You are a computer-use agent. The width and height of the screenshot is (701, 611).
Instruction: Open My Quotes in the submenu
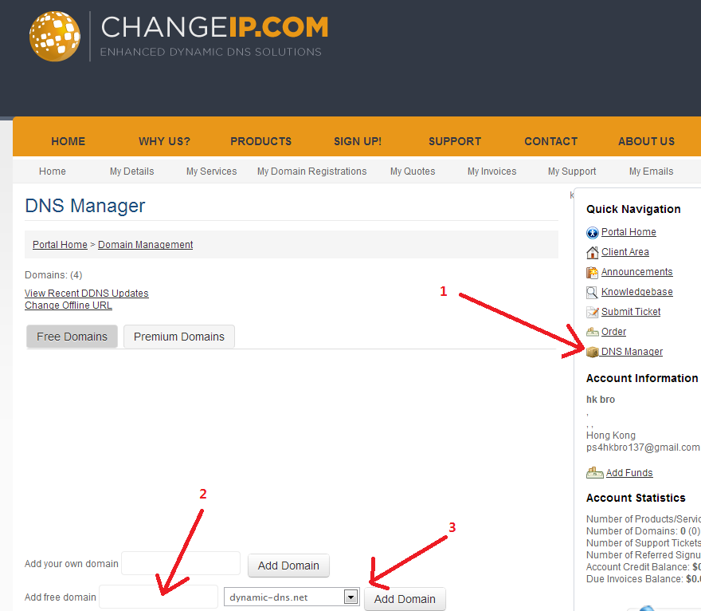pyautogui.click(x=413, y=171)
